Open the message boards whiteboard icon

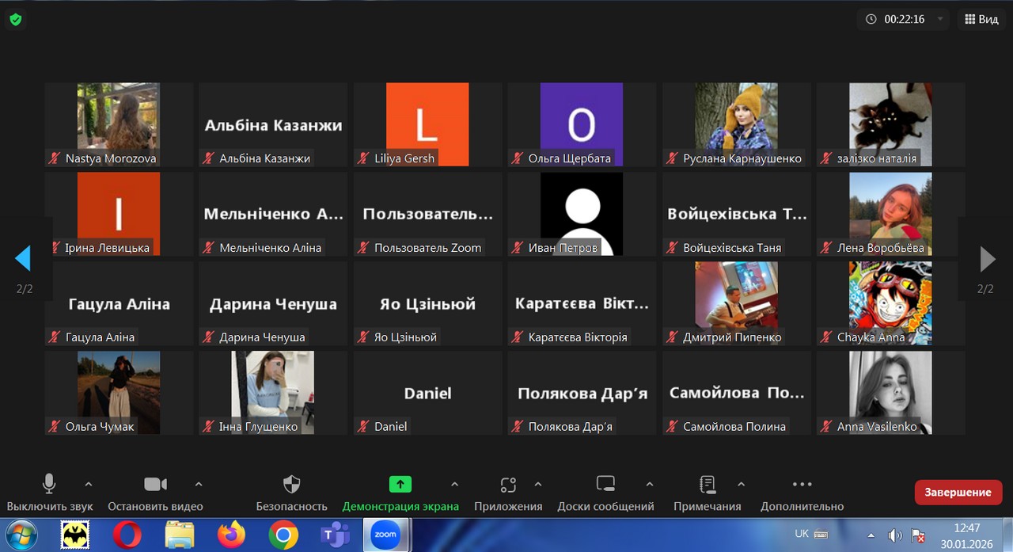click(x=605, y=485)
